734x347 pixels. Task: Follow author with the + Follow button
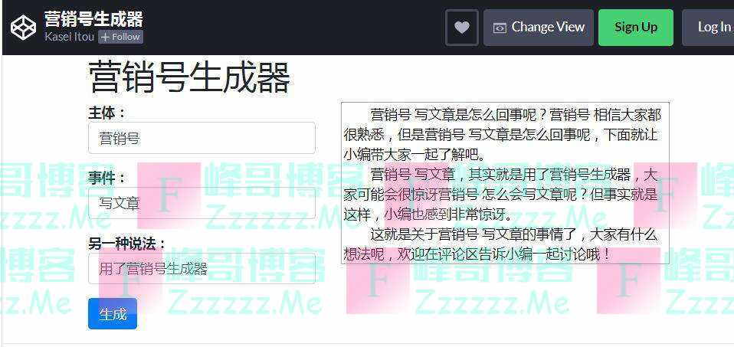(120, 37)
